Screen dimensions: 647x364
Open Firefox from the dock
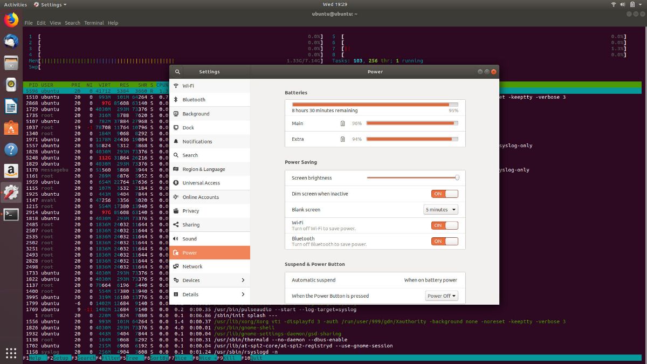[11, 20]
